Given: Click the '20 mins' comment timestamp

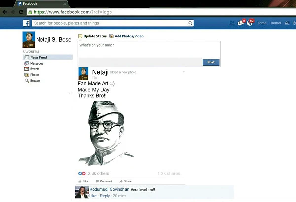Looking at the screenshot, I should click(120, 196).
